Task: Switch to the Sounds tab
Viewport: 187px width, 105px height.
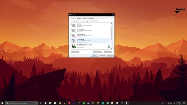Action: pos(84,18)
